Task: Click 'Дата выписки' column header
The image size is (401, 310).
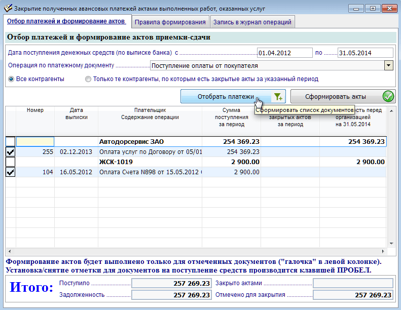Action: tap(76, 121)
